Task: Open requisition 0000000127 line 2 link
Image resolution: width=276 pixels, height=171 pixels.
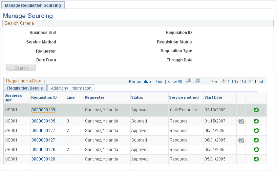Action: pos(43,131)
